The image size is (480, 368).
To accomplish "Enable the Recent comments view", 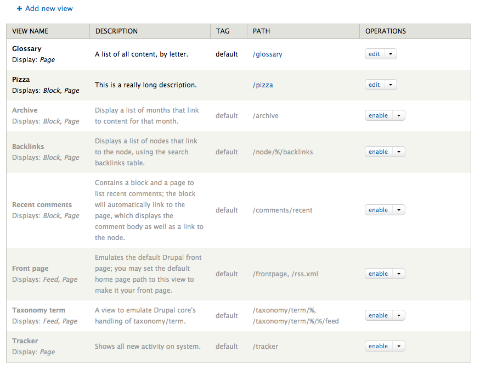I will (x=379, y=210).
